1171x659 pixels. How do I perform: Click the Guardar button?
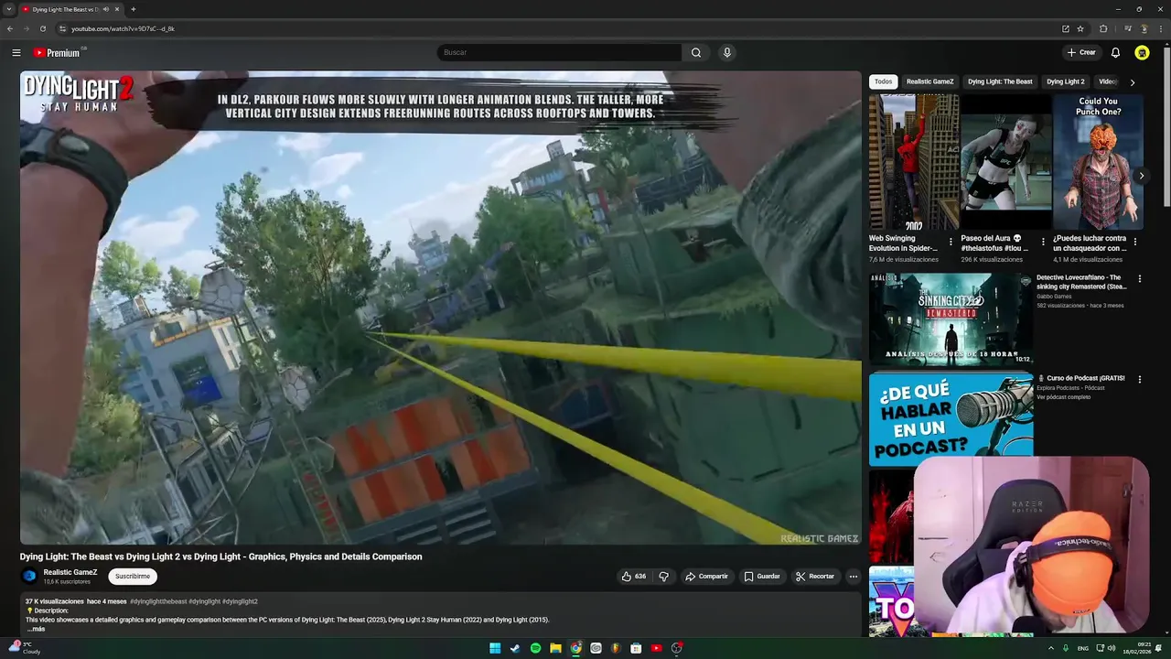coord(762,577)
